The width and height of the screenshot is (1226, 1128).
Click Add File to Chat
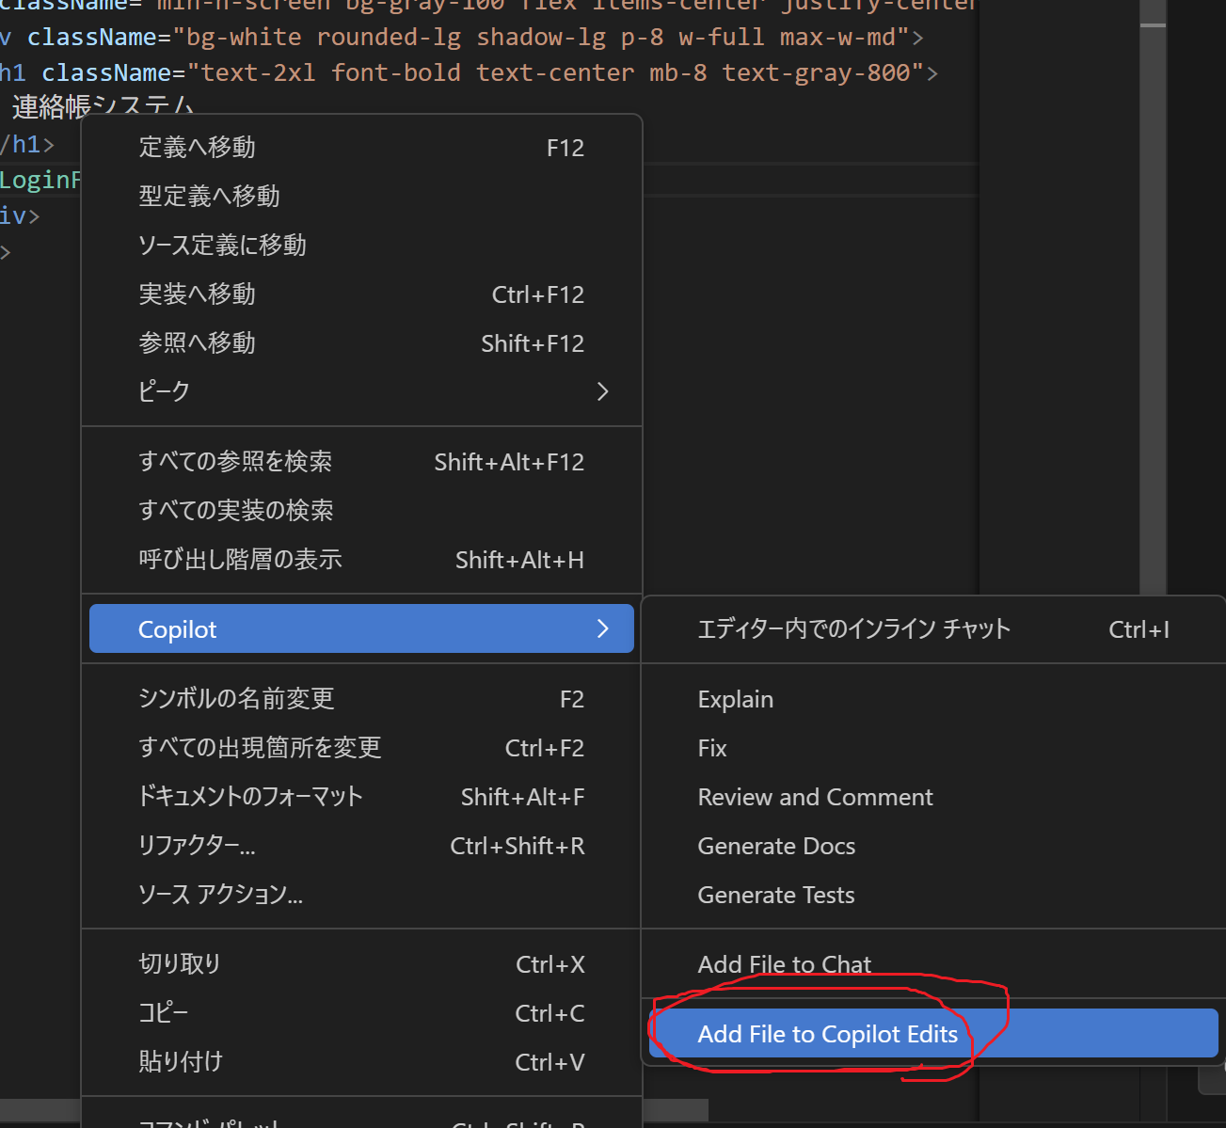(933, 964)
